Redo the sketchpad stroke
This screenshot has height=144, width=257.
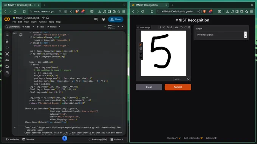(x=185, y=27)
